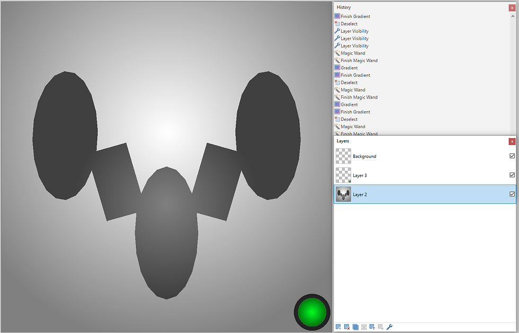
Task: Select third Layer Visibility history entry
Action: coord(352,46)
